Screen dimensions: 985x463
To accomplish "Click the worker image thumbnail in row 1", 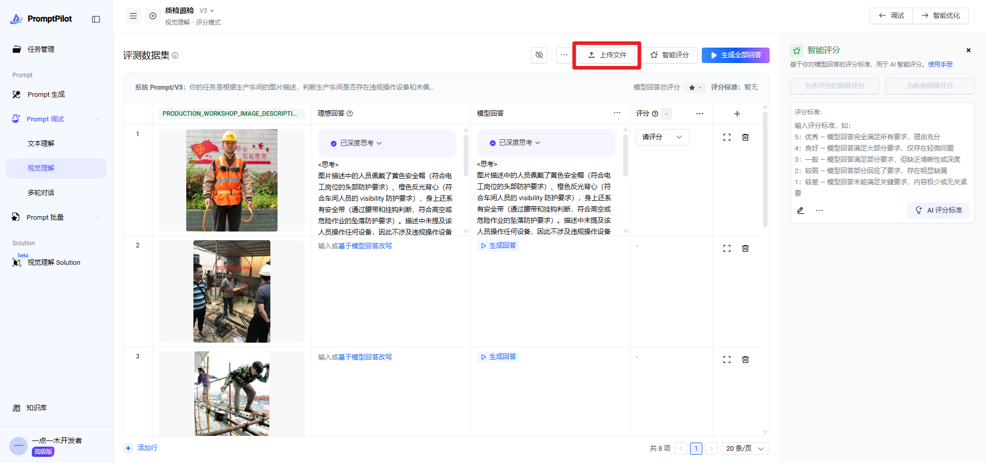I will (x=231, y=180).
